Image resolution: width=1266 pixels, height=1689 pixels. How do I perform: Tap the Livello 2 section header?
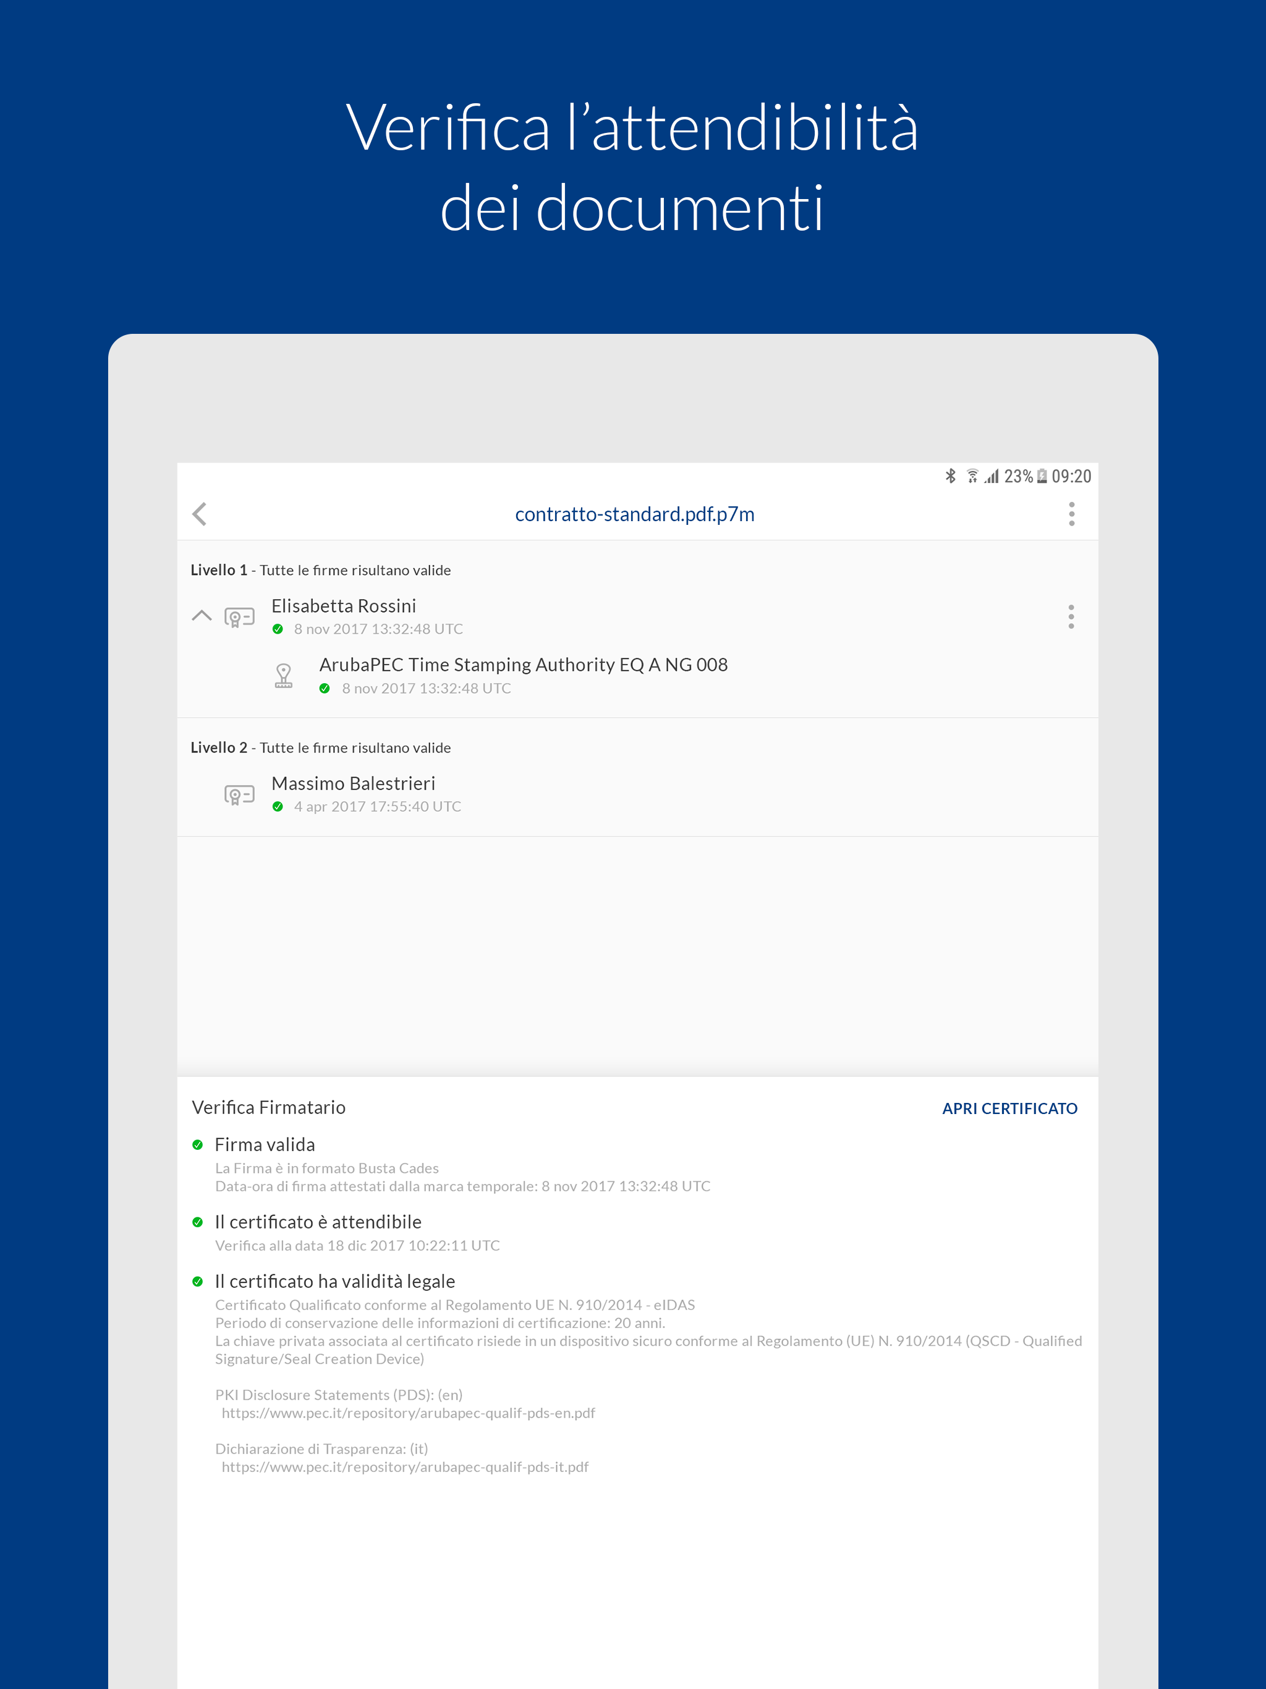click(x=320, y=747)
